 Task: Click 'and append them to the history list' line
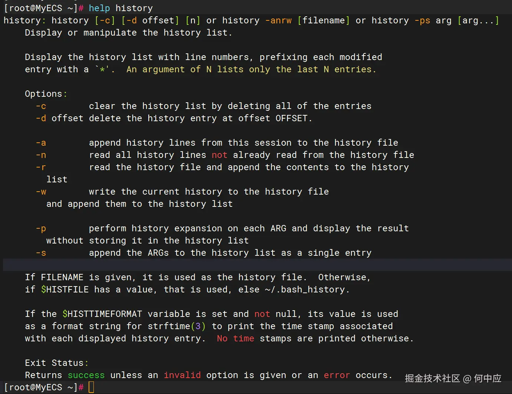pyautogui.click(x=139, y=204)
